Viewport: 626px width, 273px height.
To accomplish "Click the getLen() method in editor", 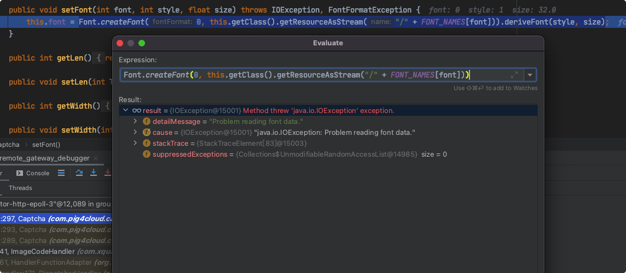I will [x=74, y=58].
